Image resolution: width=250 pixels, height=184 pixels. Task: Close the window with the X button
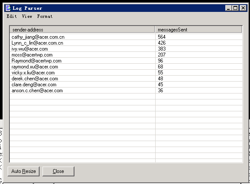[243, 8]
